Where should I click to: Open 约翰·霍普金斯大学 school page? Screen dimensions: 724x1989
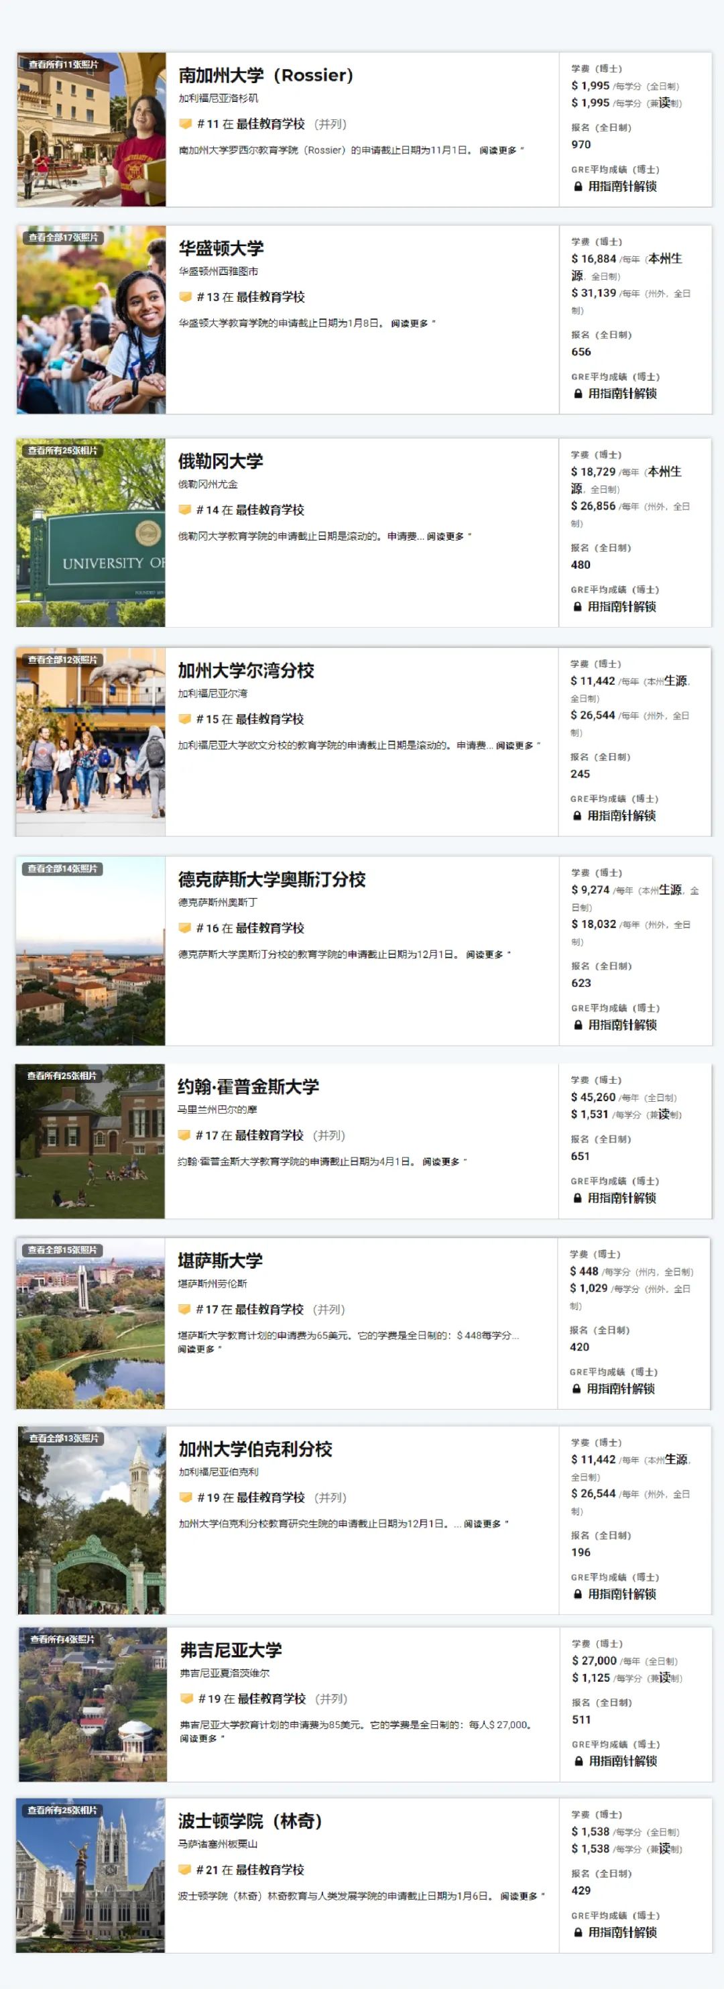(248, 1086)
